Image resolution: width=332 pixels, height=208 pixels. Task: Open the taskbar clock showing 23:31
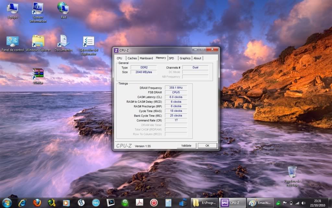318,203
